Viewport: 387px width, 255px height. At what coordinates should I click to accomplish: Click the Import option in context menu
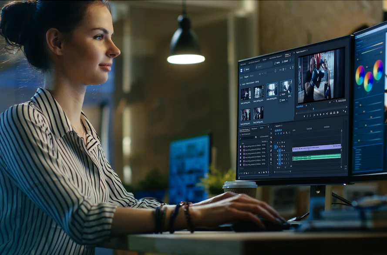pyautogui.click(x=284, y=93)
